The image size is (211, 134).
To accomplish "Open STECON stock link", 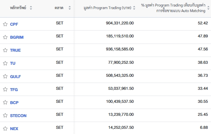I will point(18,115).
